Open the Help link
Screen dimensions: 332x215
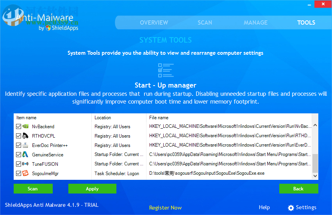264,207
